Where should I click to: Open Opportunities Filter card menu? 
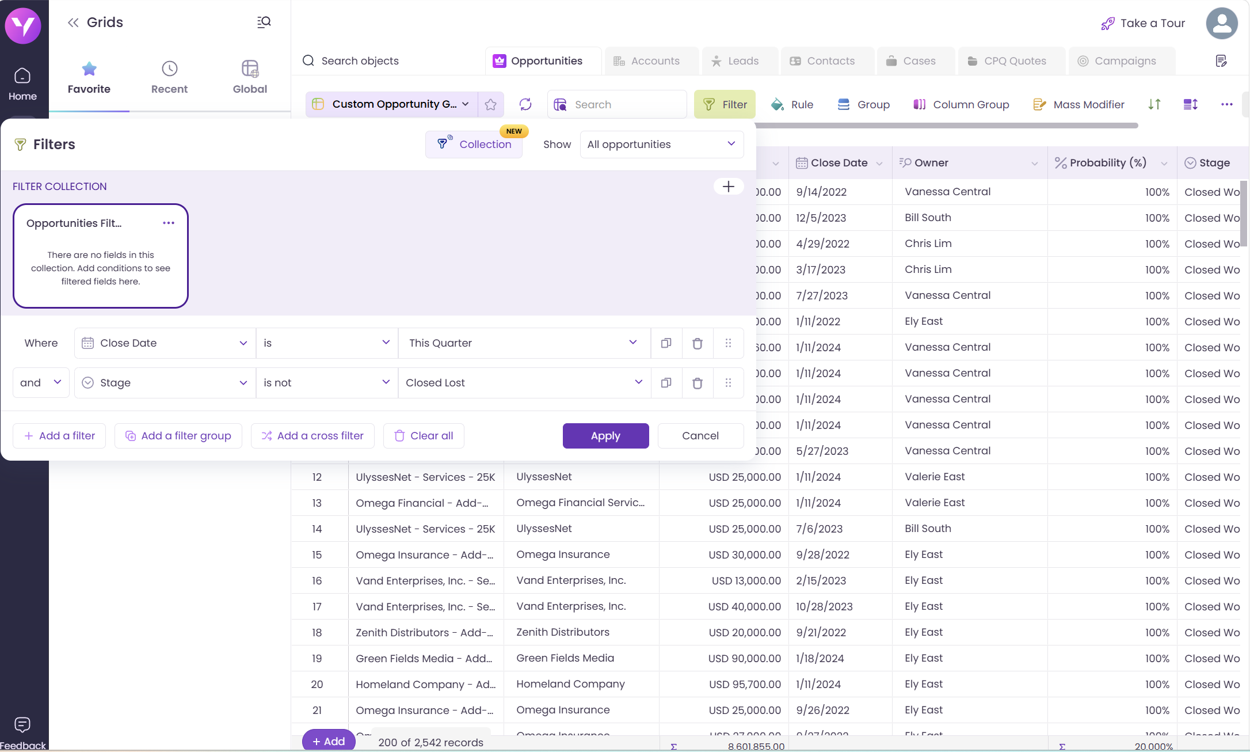[169, 223]
